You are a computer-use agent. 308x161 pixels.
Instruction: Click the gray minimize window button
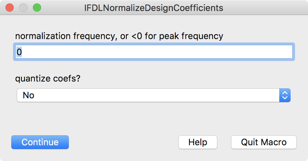click(23, 8)
